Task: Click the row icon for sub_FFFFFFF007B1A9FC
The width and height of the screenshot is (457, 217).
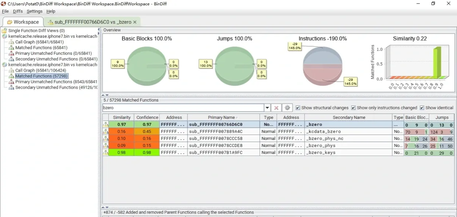Action: [x=105, y=152]
